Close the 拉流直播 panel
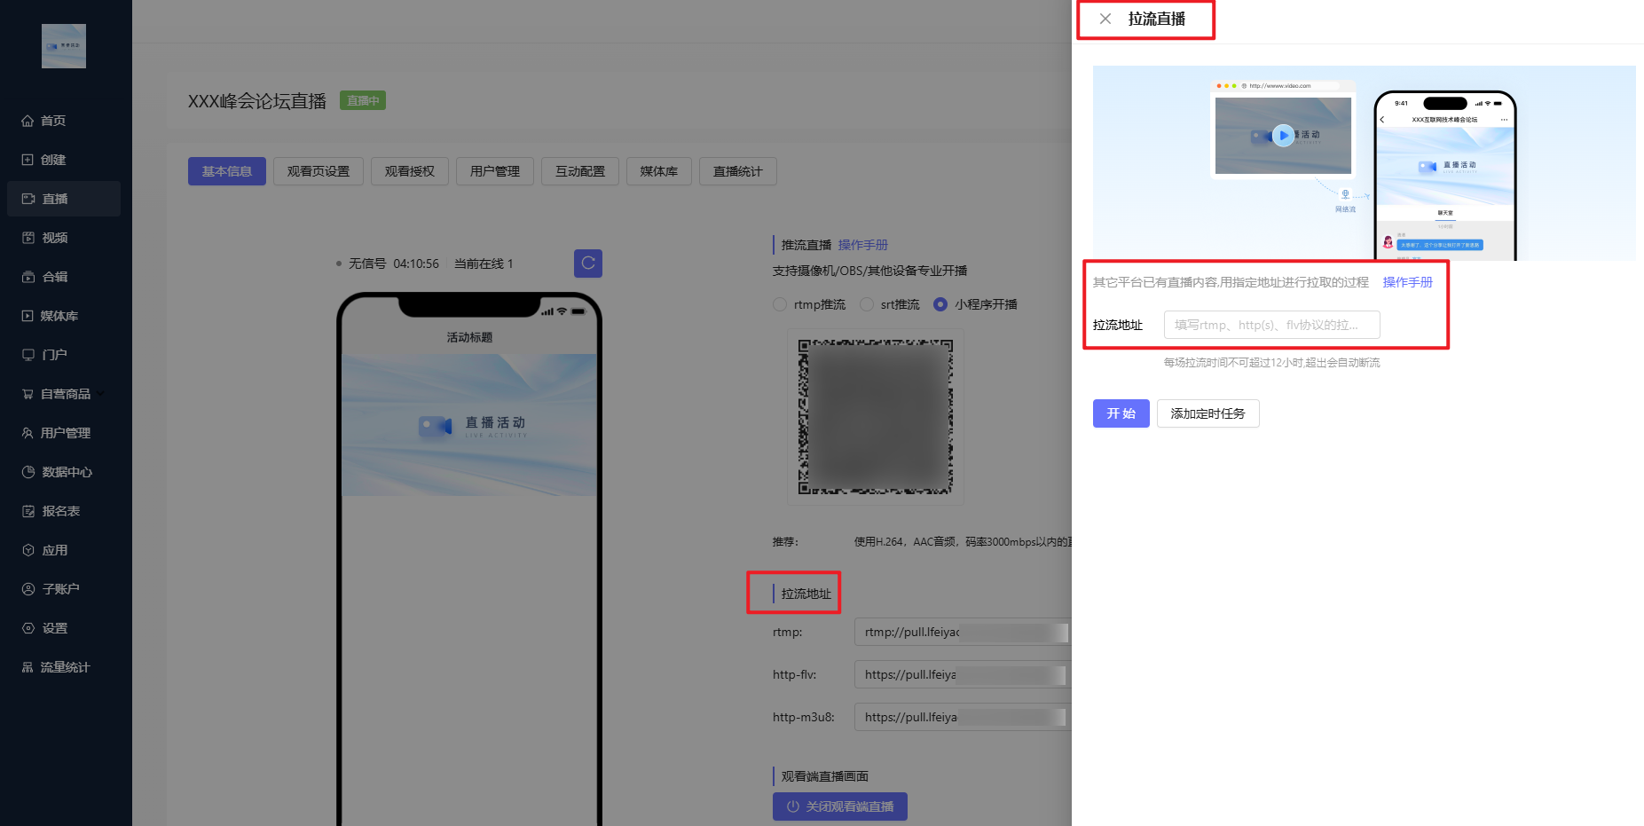 pos(1105,19)
